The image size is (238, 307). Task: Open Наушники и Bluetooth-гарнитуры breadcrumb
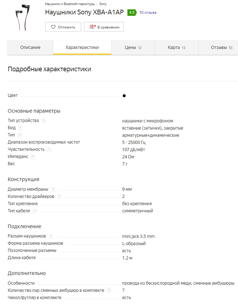(70, 4)
